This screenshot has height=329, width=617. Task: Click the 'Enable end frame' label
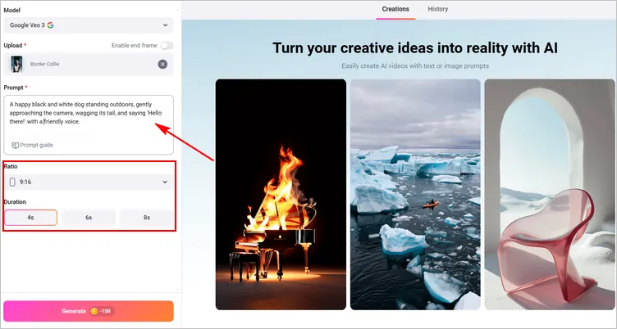tap(135, 46)
